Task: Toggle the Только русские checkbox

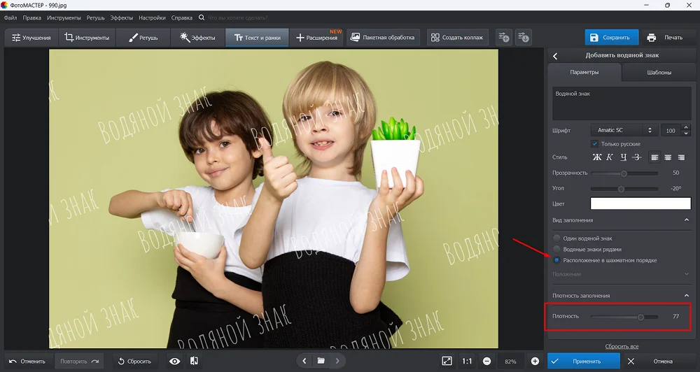Action: click(x=594, y=143)
